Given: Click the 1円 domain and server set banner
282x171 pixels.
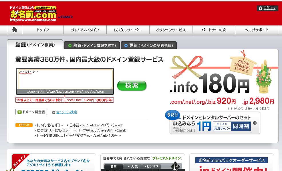Looking at the screenshot, I should point(215,123).
